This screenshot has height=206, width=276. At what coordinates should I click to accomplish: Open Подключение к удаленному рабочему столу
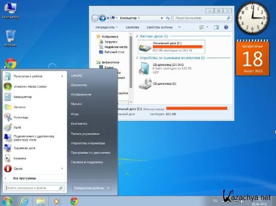[x=35, y=138]
